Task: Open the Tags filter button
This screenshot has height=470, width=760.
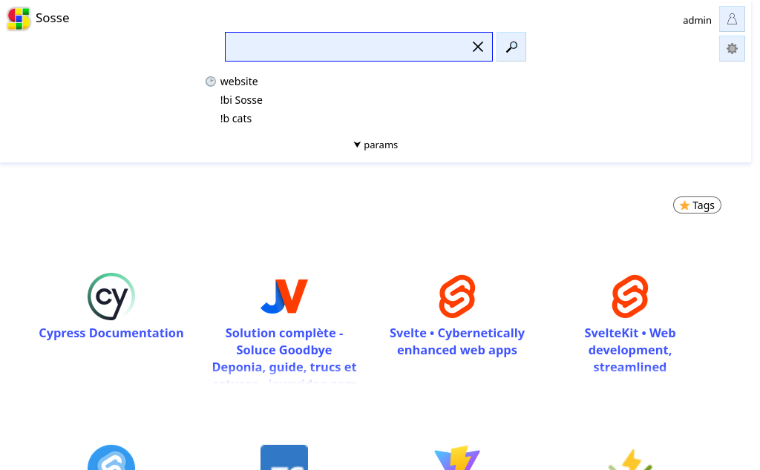Action: click(x=697, y=205)
